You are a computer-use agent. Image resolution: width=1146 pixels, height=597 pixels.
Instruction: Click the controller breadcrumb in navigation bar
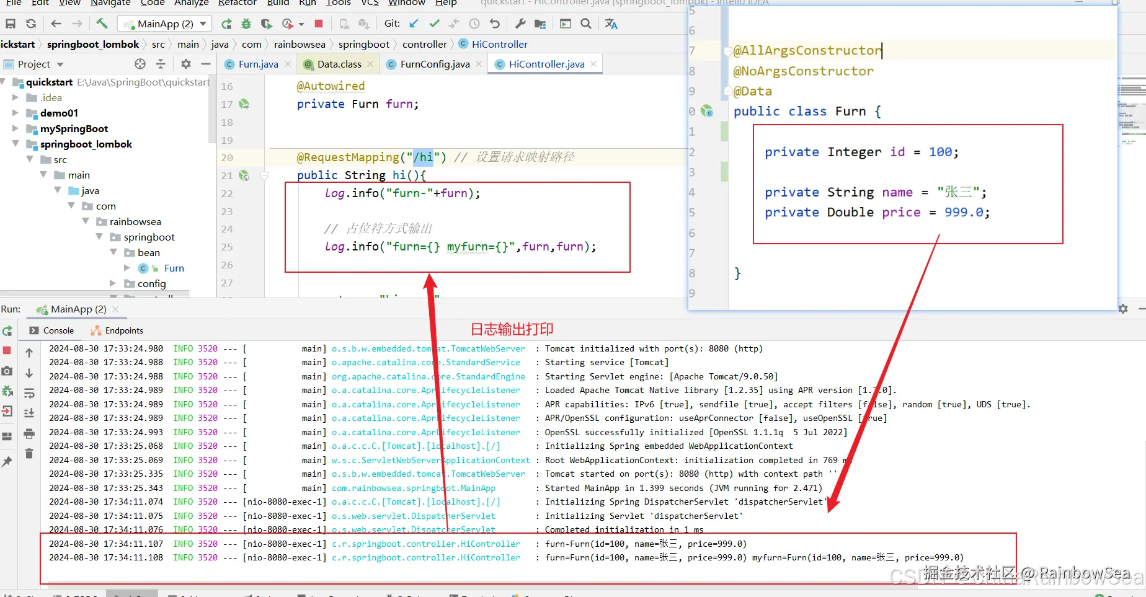(424, 44)
